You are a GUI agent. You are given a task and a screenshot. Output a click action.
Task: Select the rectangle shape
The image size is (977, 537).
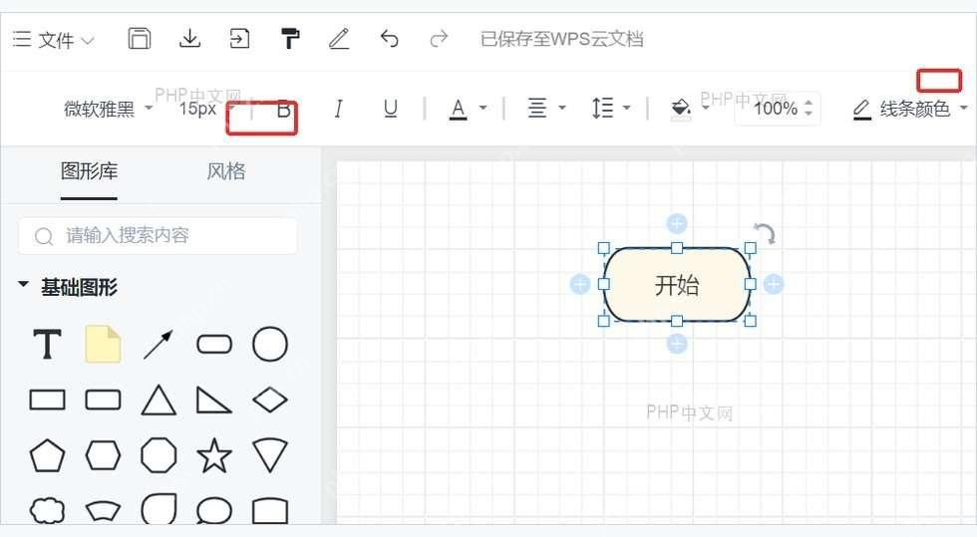point(48,400)
